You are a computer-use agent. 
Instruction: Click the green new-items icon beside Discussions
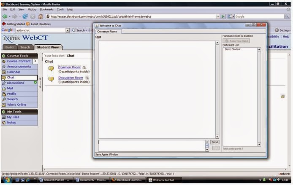point(35,83)
